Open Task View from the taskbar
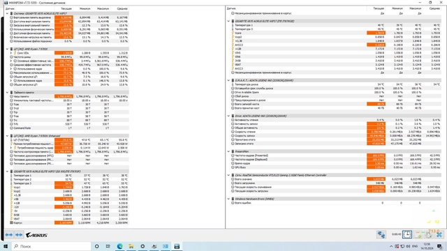 pyautogui.click(x=108, y=246)
